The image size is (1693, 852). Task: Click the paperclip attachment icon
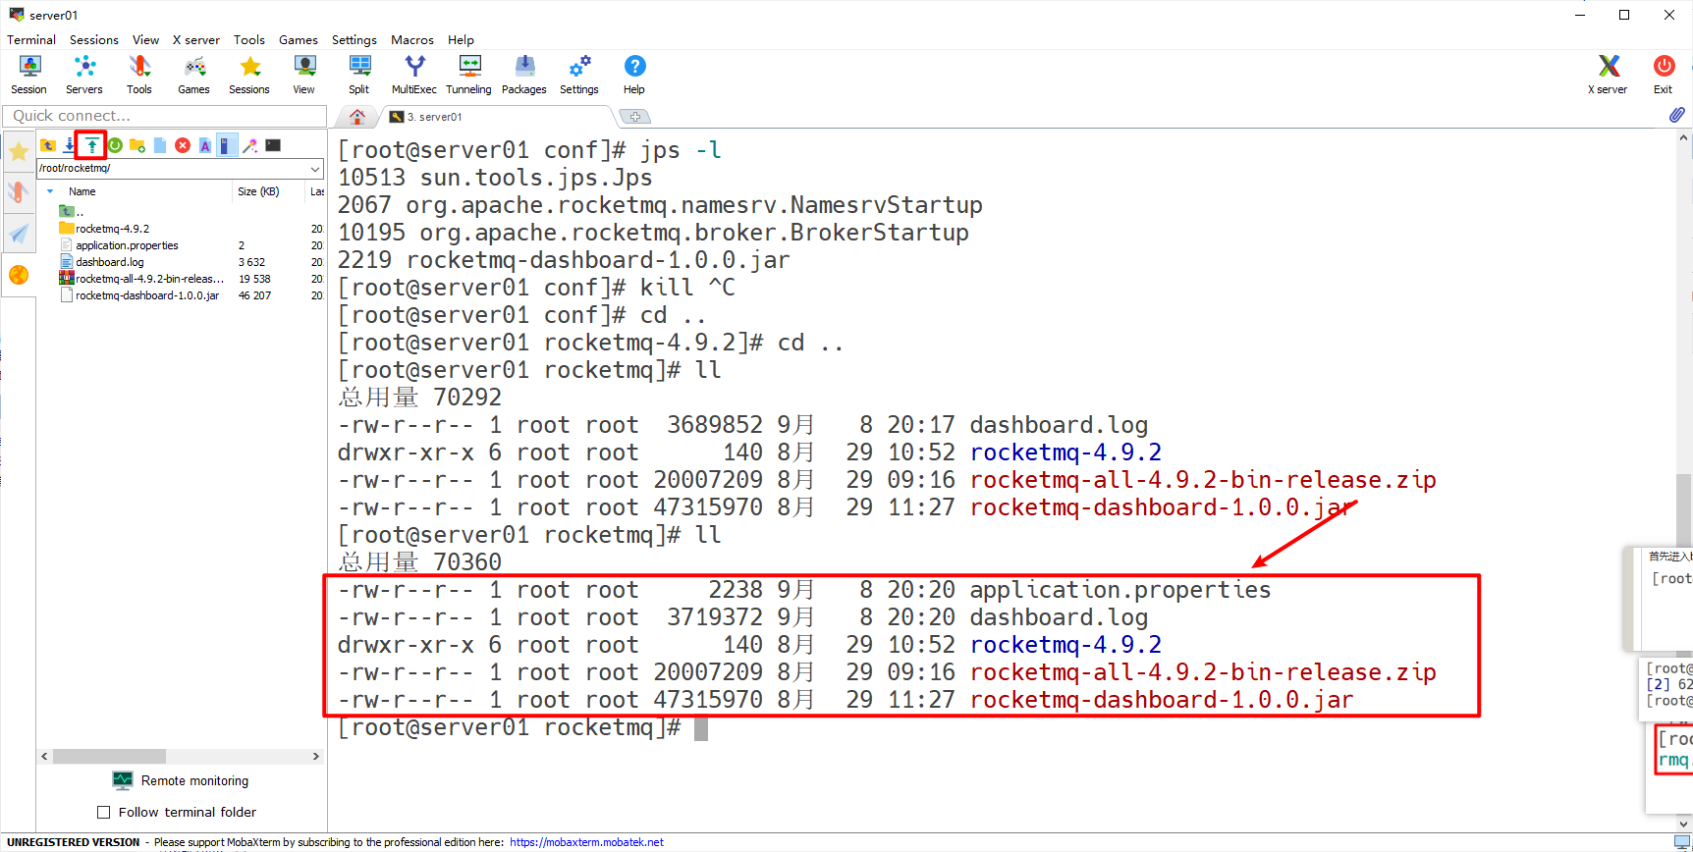coord(1677,115)
